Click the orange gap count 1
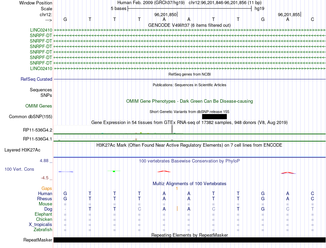Image resolution: width=326 pixels, height=248 pixels. point(177,189)
